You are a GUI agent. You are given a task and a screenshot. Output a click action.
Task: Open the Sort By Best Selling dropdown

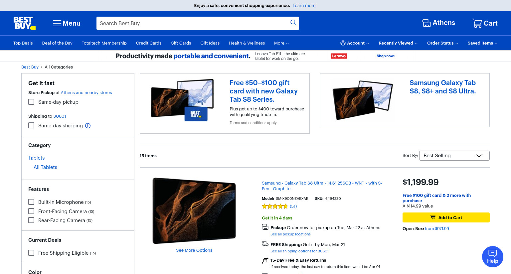coord(454,156)
